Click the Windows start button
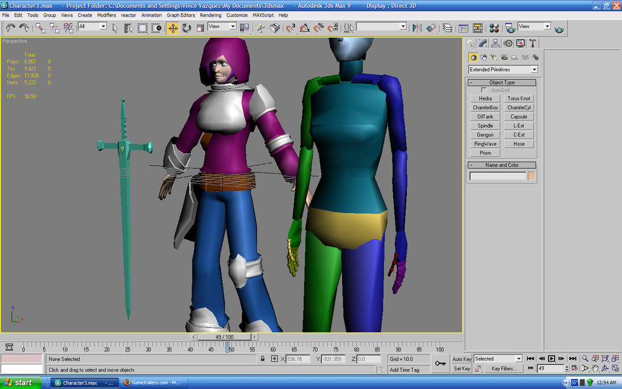This screenshot has width=622, height=389. click(x=21, y=383)
